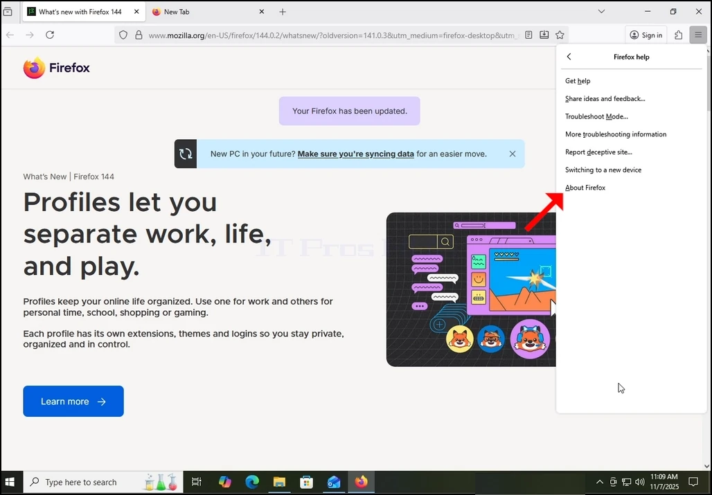Screen dimensions: 712x495
Task: Click the Type here to search box
Action: click(x=103, y=482)
